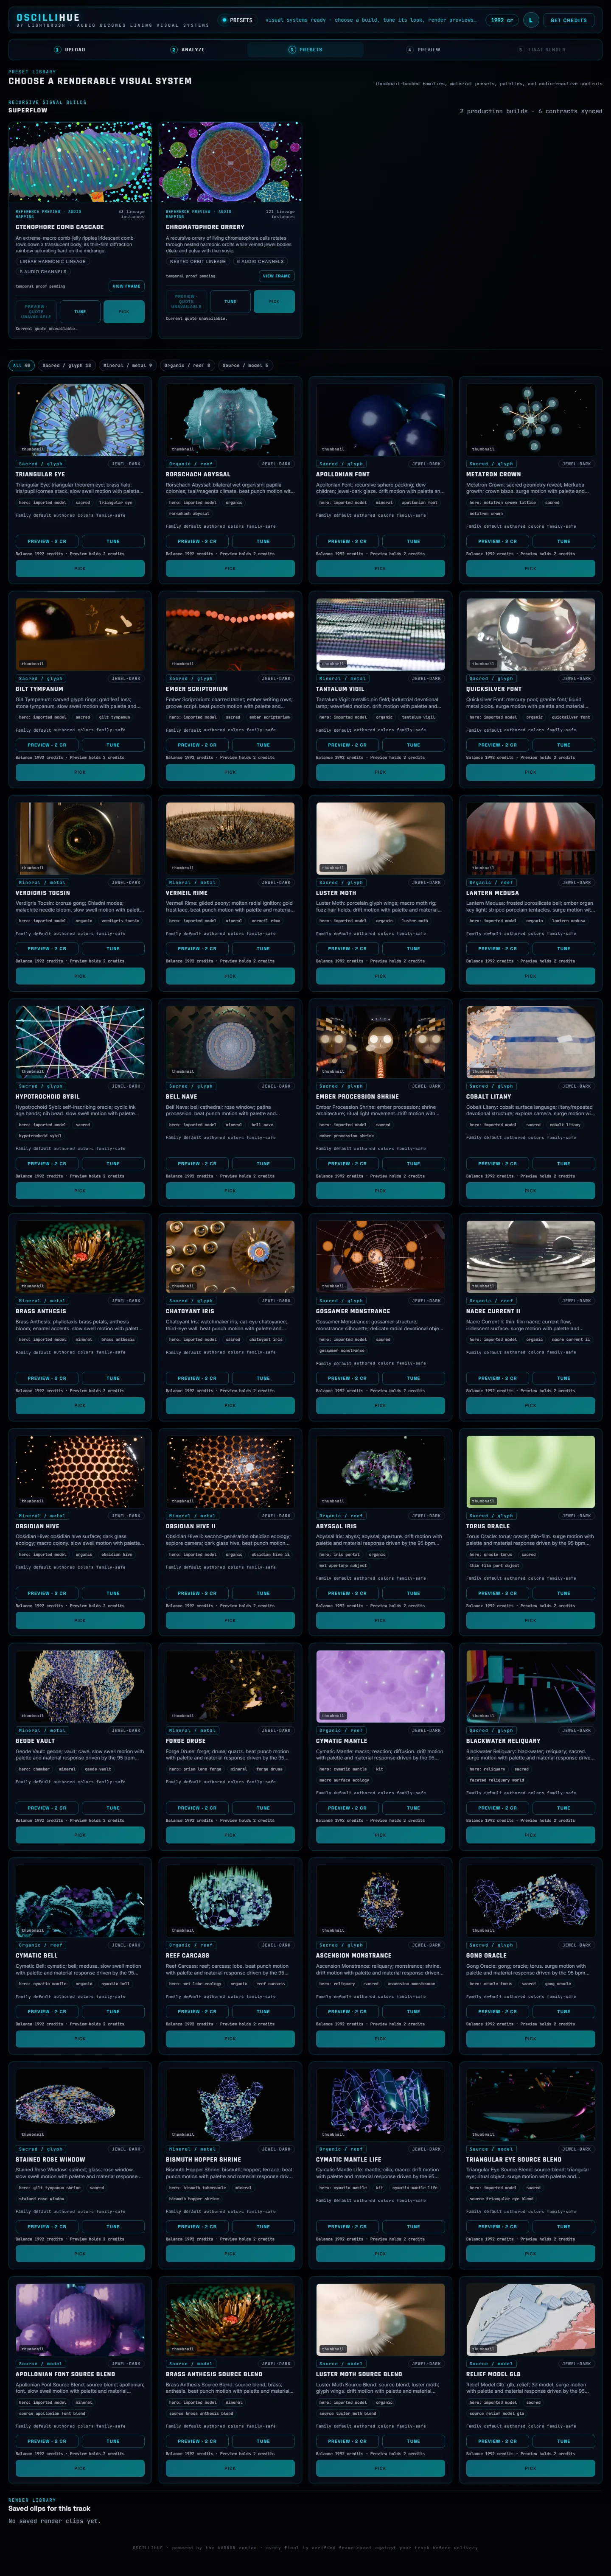Filter by Sacred / glyph 18 chip
Viewport: 611px width, 2576px height.
click(x=67, y=365)
